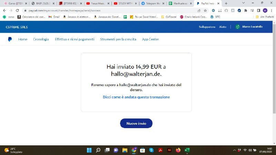This screenshot has height=155, width=276.
Task: Close the PayPal Invio tab
Action: [218, 3]
